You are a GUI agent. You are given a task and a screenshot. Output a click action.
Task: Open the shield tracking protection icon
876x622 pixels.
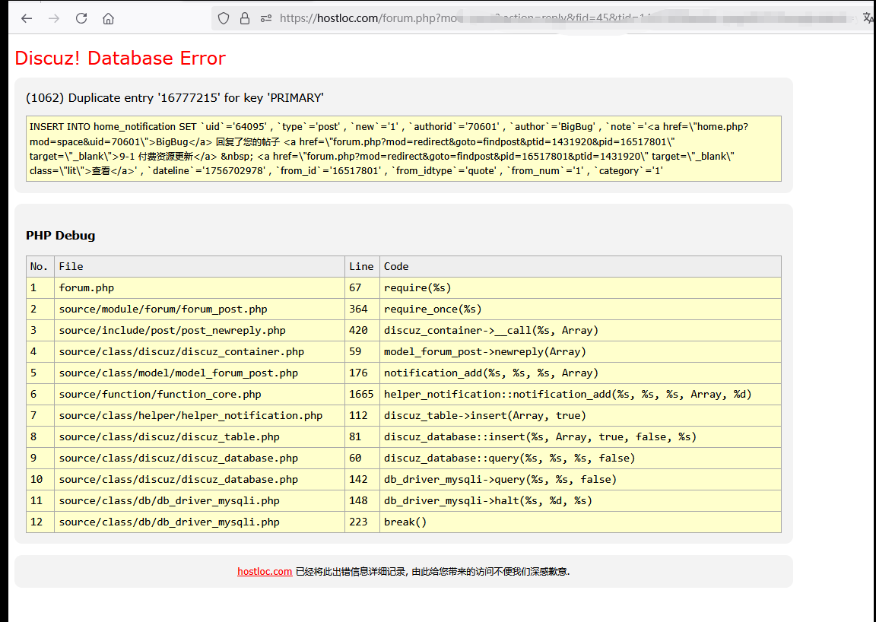(224, 18)
